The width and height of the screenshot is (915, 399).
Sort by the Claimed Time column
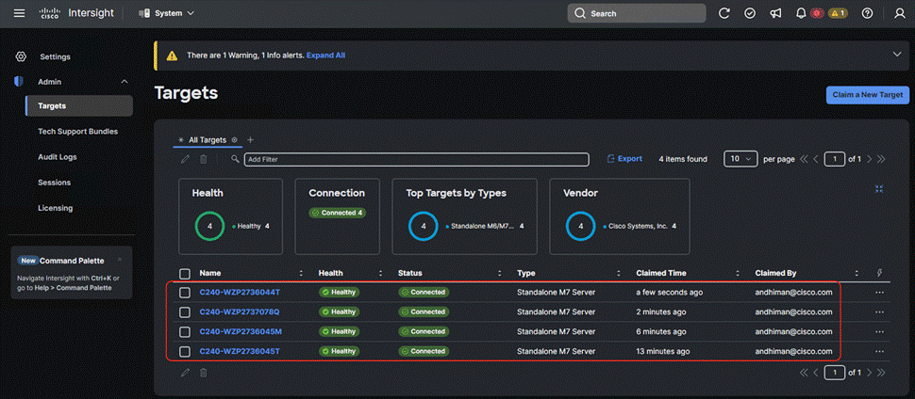point(738,273)
